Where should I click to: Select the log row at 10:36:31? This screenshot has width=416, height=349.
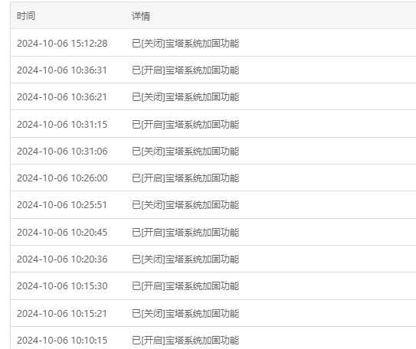click(213, 70)
